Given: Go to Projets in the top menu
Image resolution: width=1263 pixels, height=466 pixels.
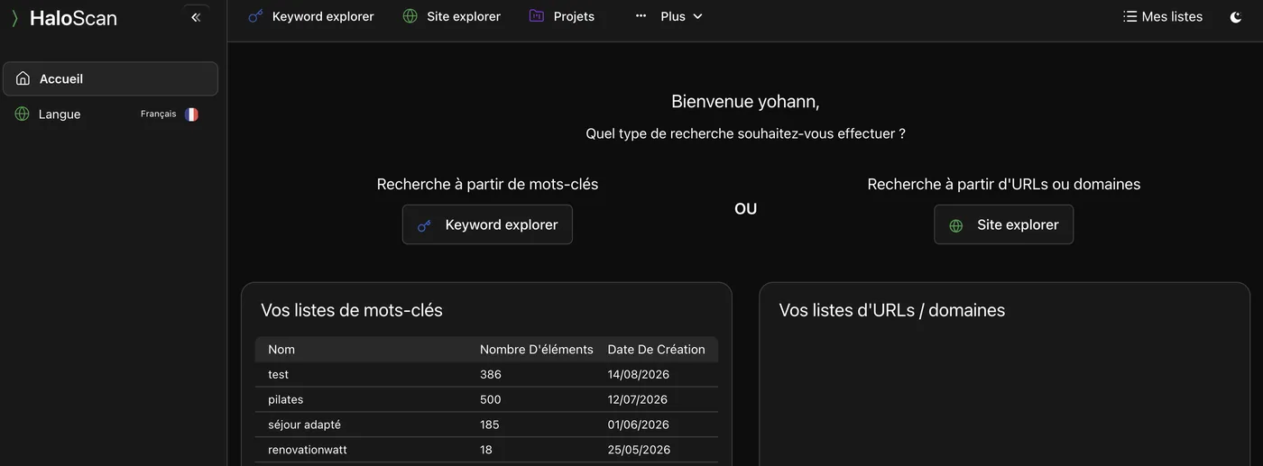Looking at the screenshot, I should [562, 16].
